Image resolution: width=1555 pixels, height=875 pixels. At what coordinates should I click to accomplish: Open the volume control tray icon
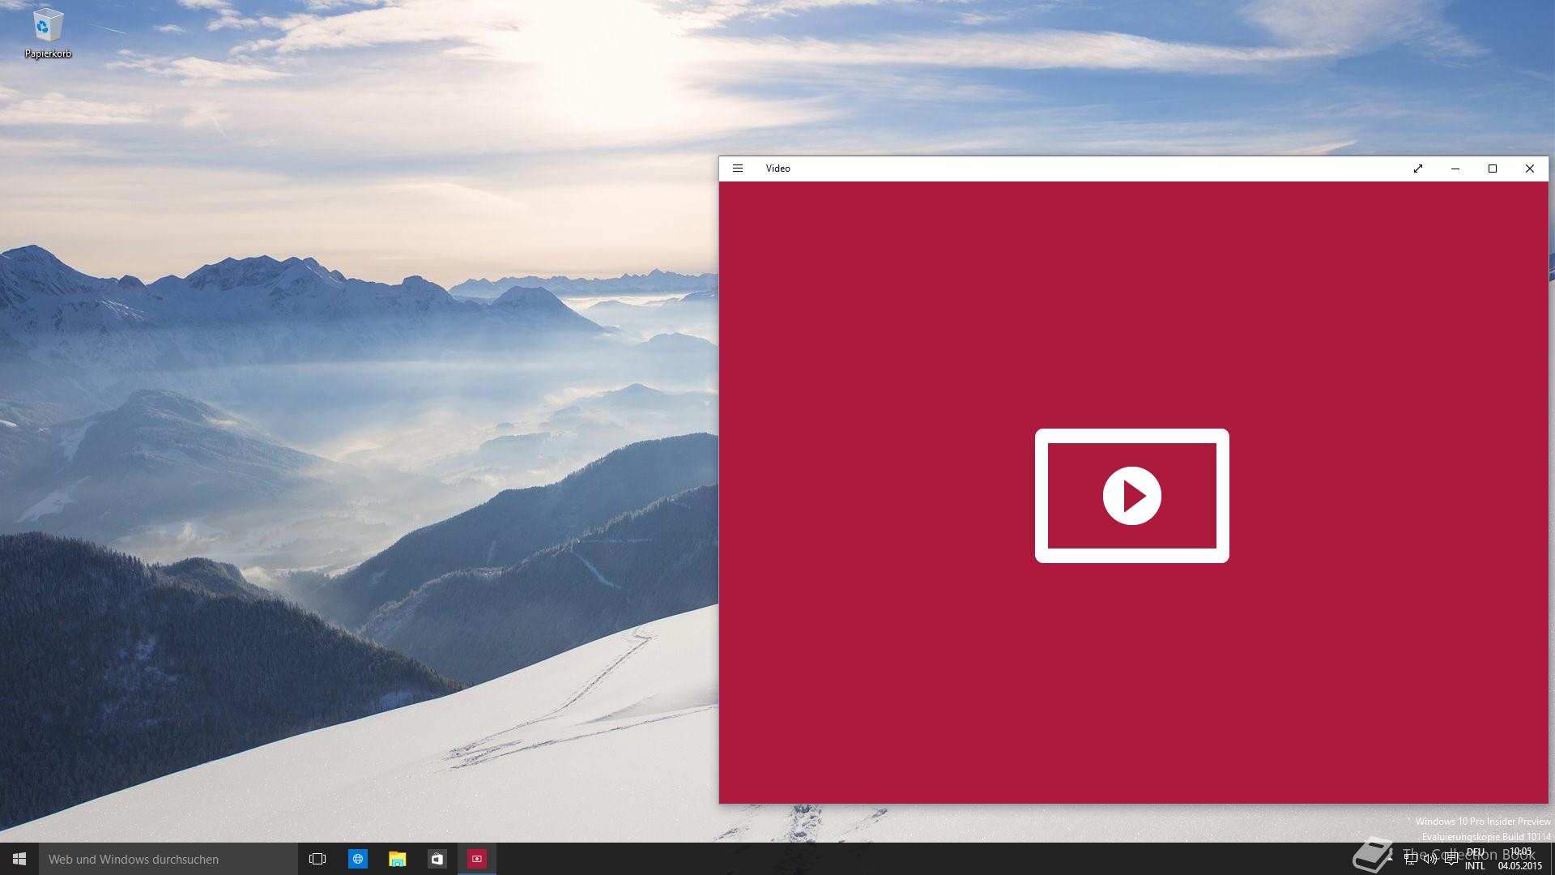[x=1430, y=859]
